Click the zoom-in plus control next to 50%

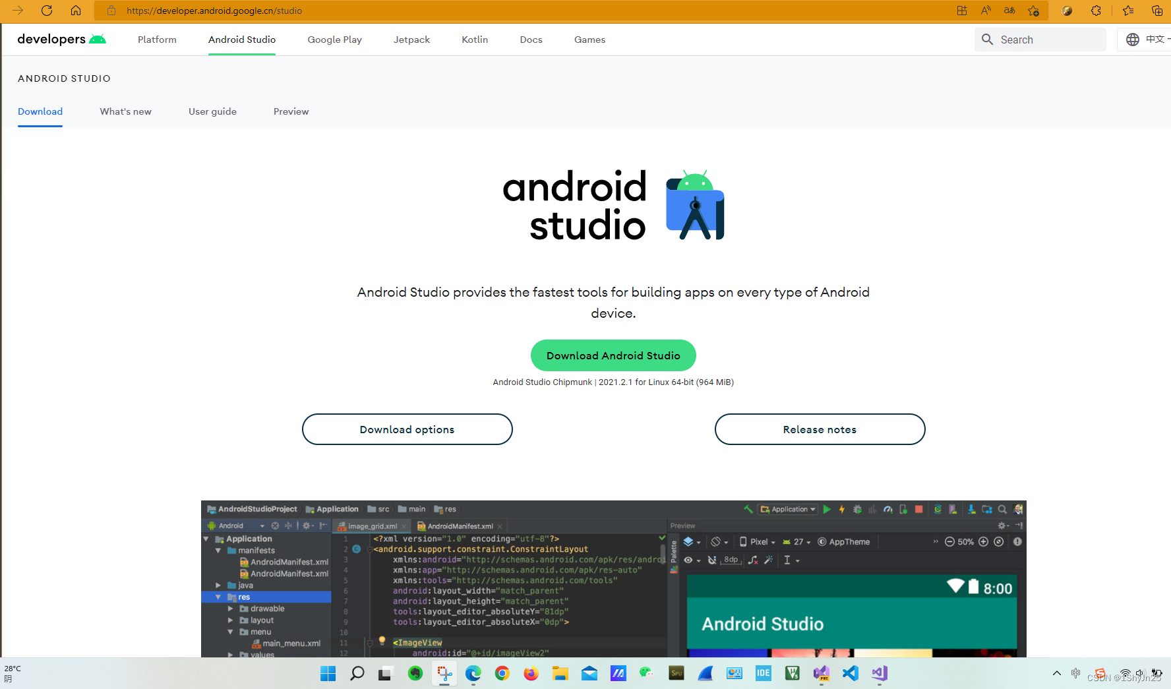(983, 541)
